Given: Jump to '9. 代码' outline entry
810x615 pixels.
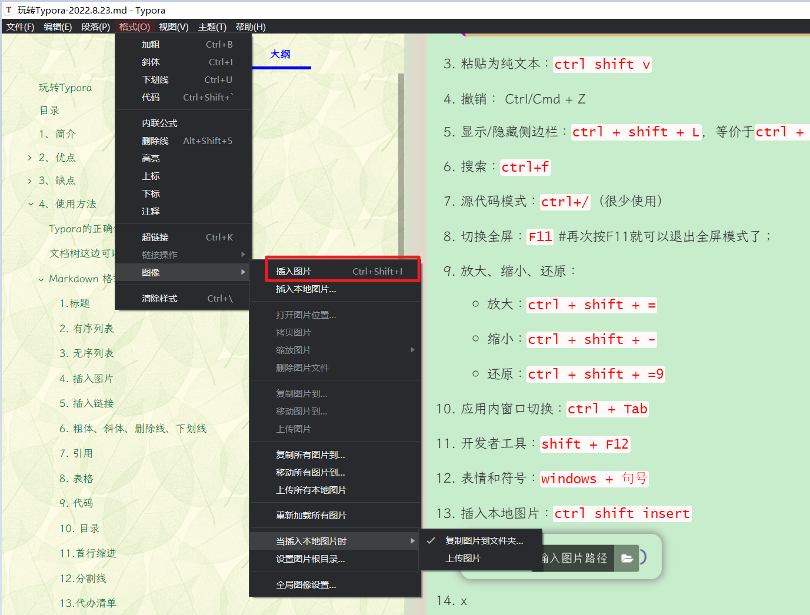Looking at the screenshot, I should [x=76, y=503].
